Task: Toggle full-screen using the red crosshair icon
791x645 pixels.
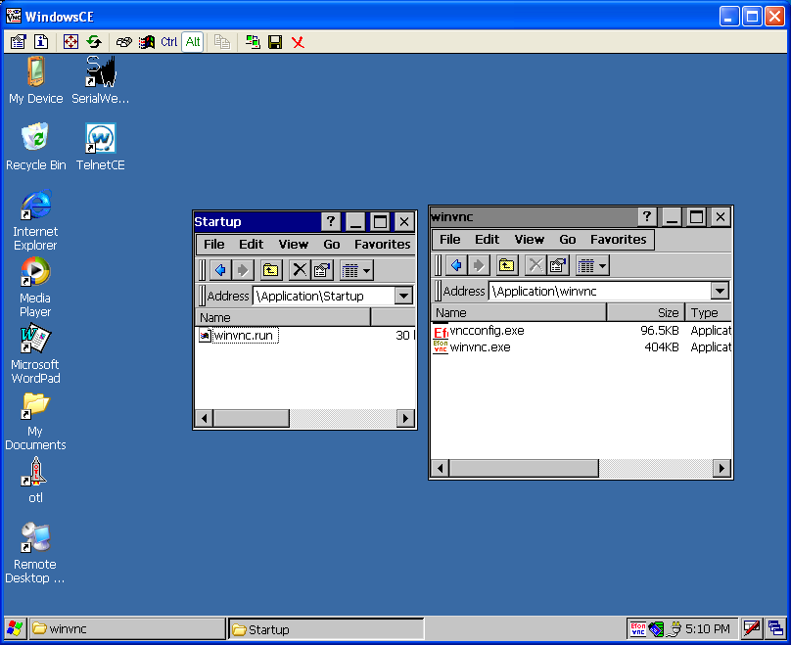Action: pyautogui.click(x=70, y=41)
